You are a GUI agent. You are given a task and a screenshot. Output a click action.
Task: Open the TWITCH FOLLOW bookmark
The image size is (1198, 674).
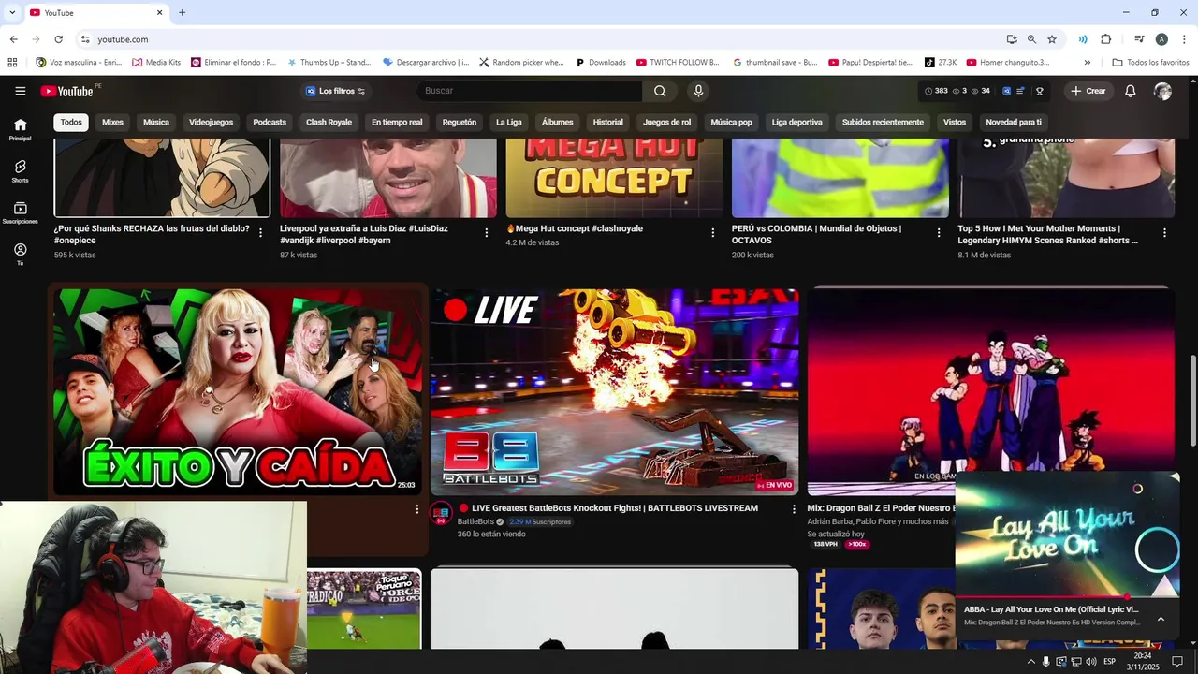(x=678, y=63)
